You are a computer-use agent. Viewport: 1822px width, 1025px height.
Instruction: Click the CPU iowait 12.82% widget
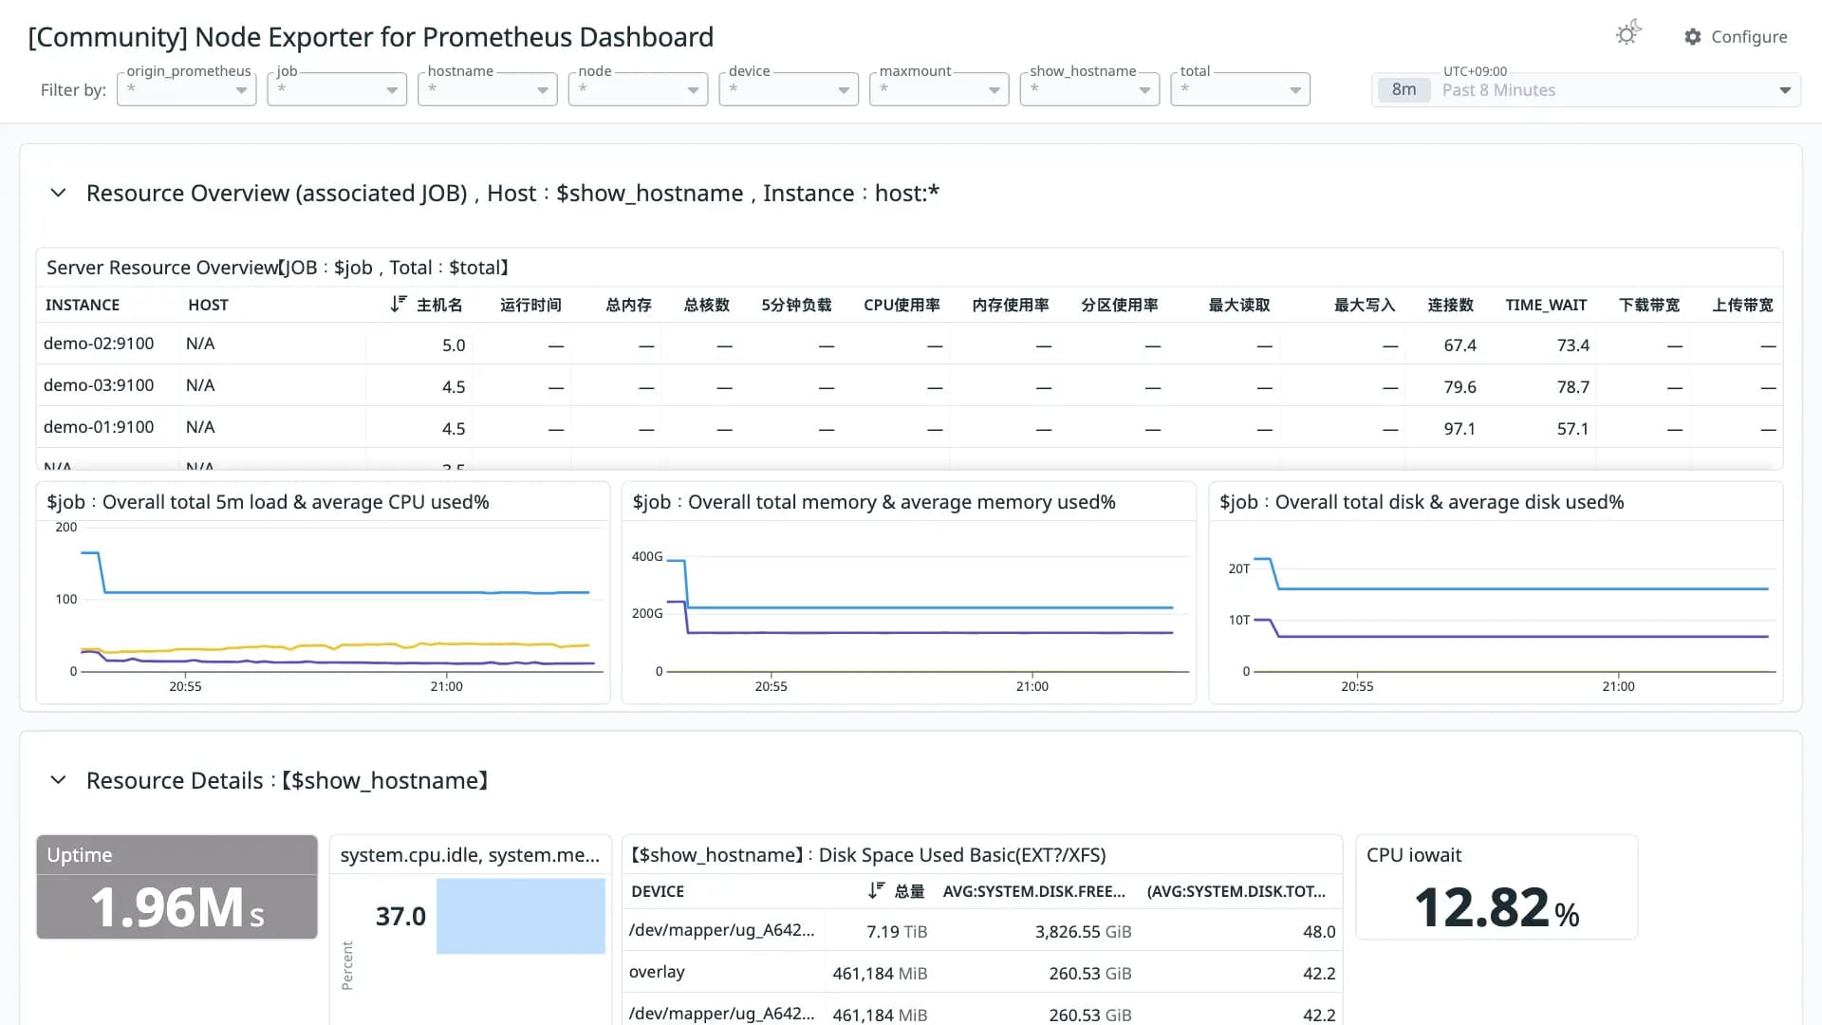pyautogui.click(x=1497, y=887)
